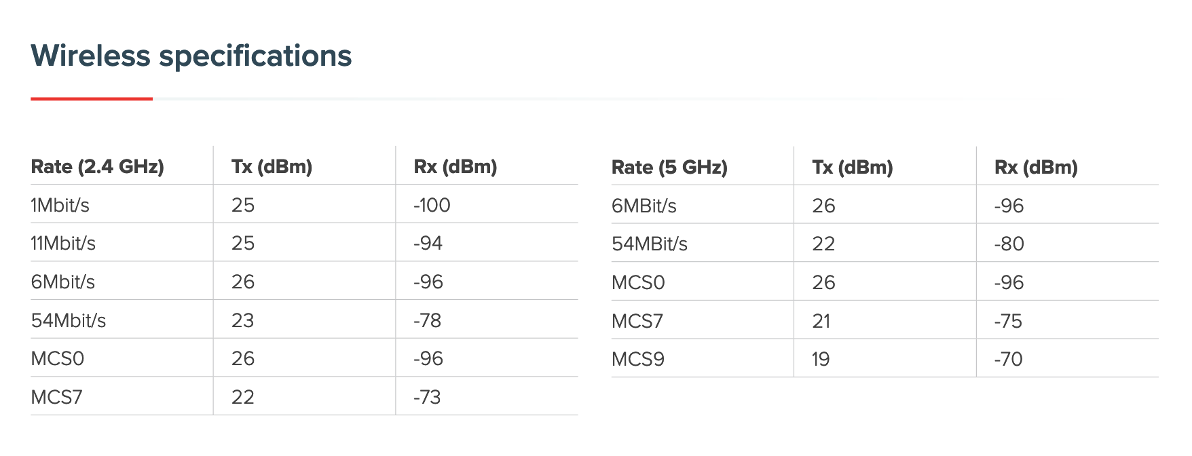The image size is (1192, 456).
Task: Click Tx (dBm) header in 2.4 GHz table
Action: coord(272,167)
